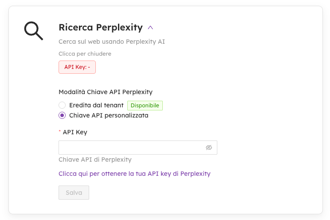This screenshot has width=330, height=220.
Task: Click the 'API Key' field label
Action: coord(75,132)
